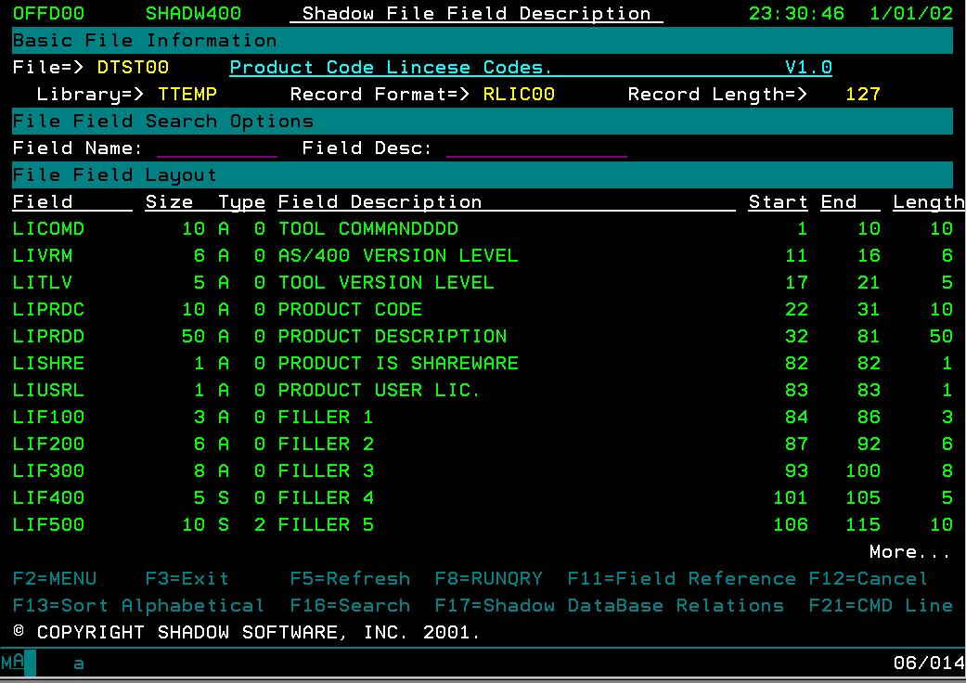Click the TOOL COMMANDDDD description

368,229
